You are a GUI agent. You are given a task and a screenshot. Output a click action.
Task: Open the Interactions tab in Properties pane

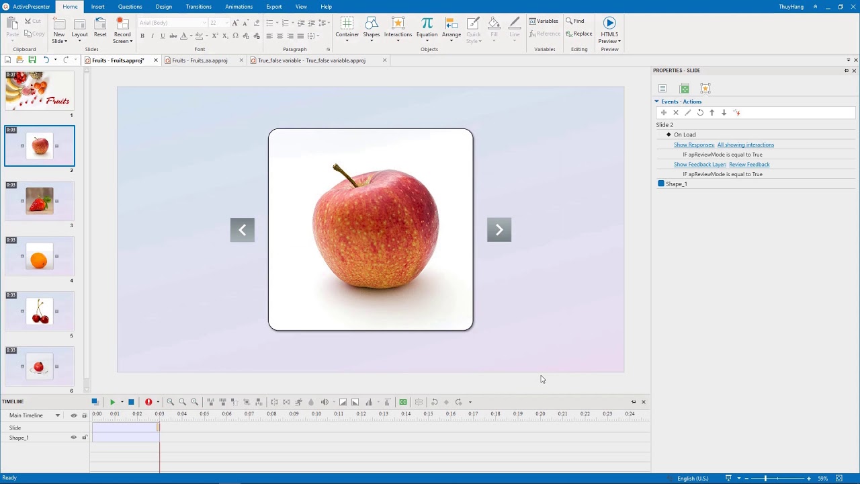click(705, 89)
